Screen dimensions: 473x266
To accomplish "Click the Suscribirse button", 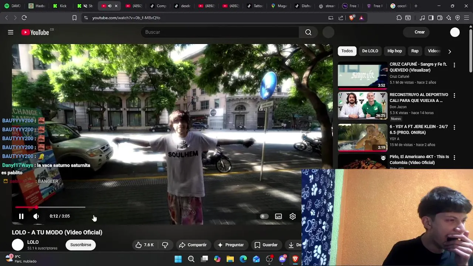I will [x=81, y=245].
